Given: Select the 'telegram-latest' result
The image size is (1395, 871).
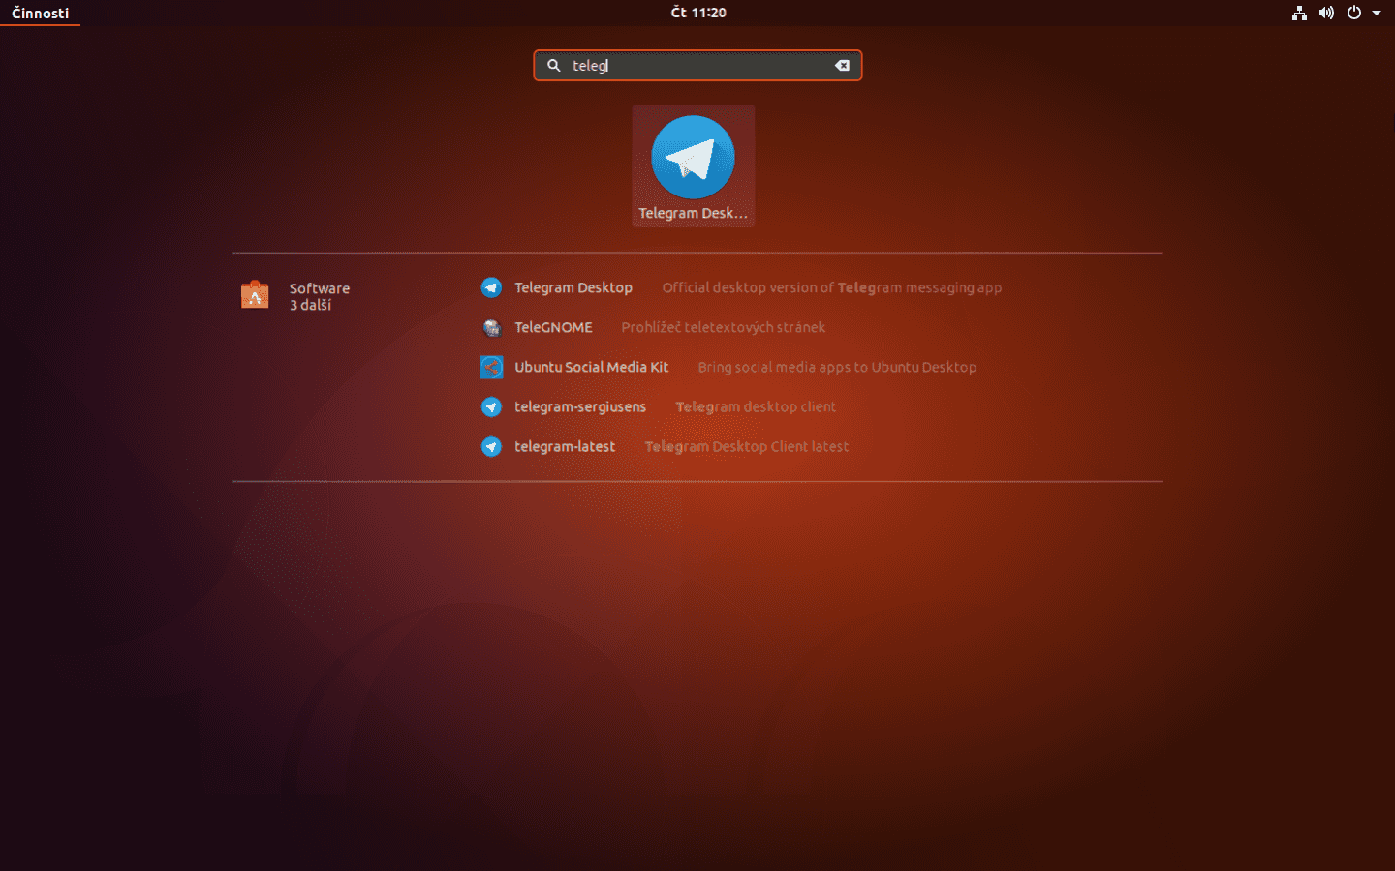Looking at the screenshot, I should [565, 446].
